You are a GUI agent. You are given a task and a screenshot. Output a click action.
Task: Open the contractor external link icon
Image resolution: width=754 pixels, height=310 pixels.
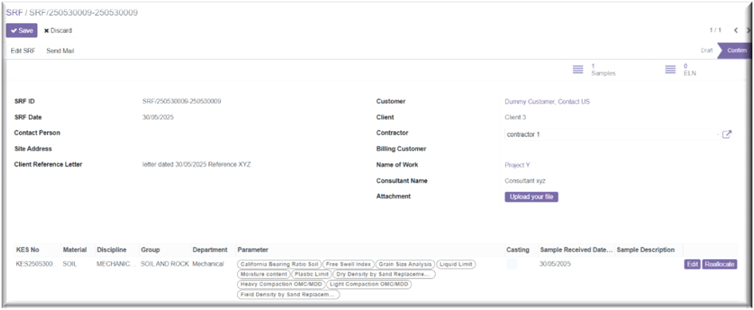(x=727, y=135)
